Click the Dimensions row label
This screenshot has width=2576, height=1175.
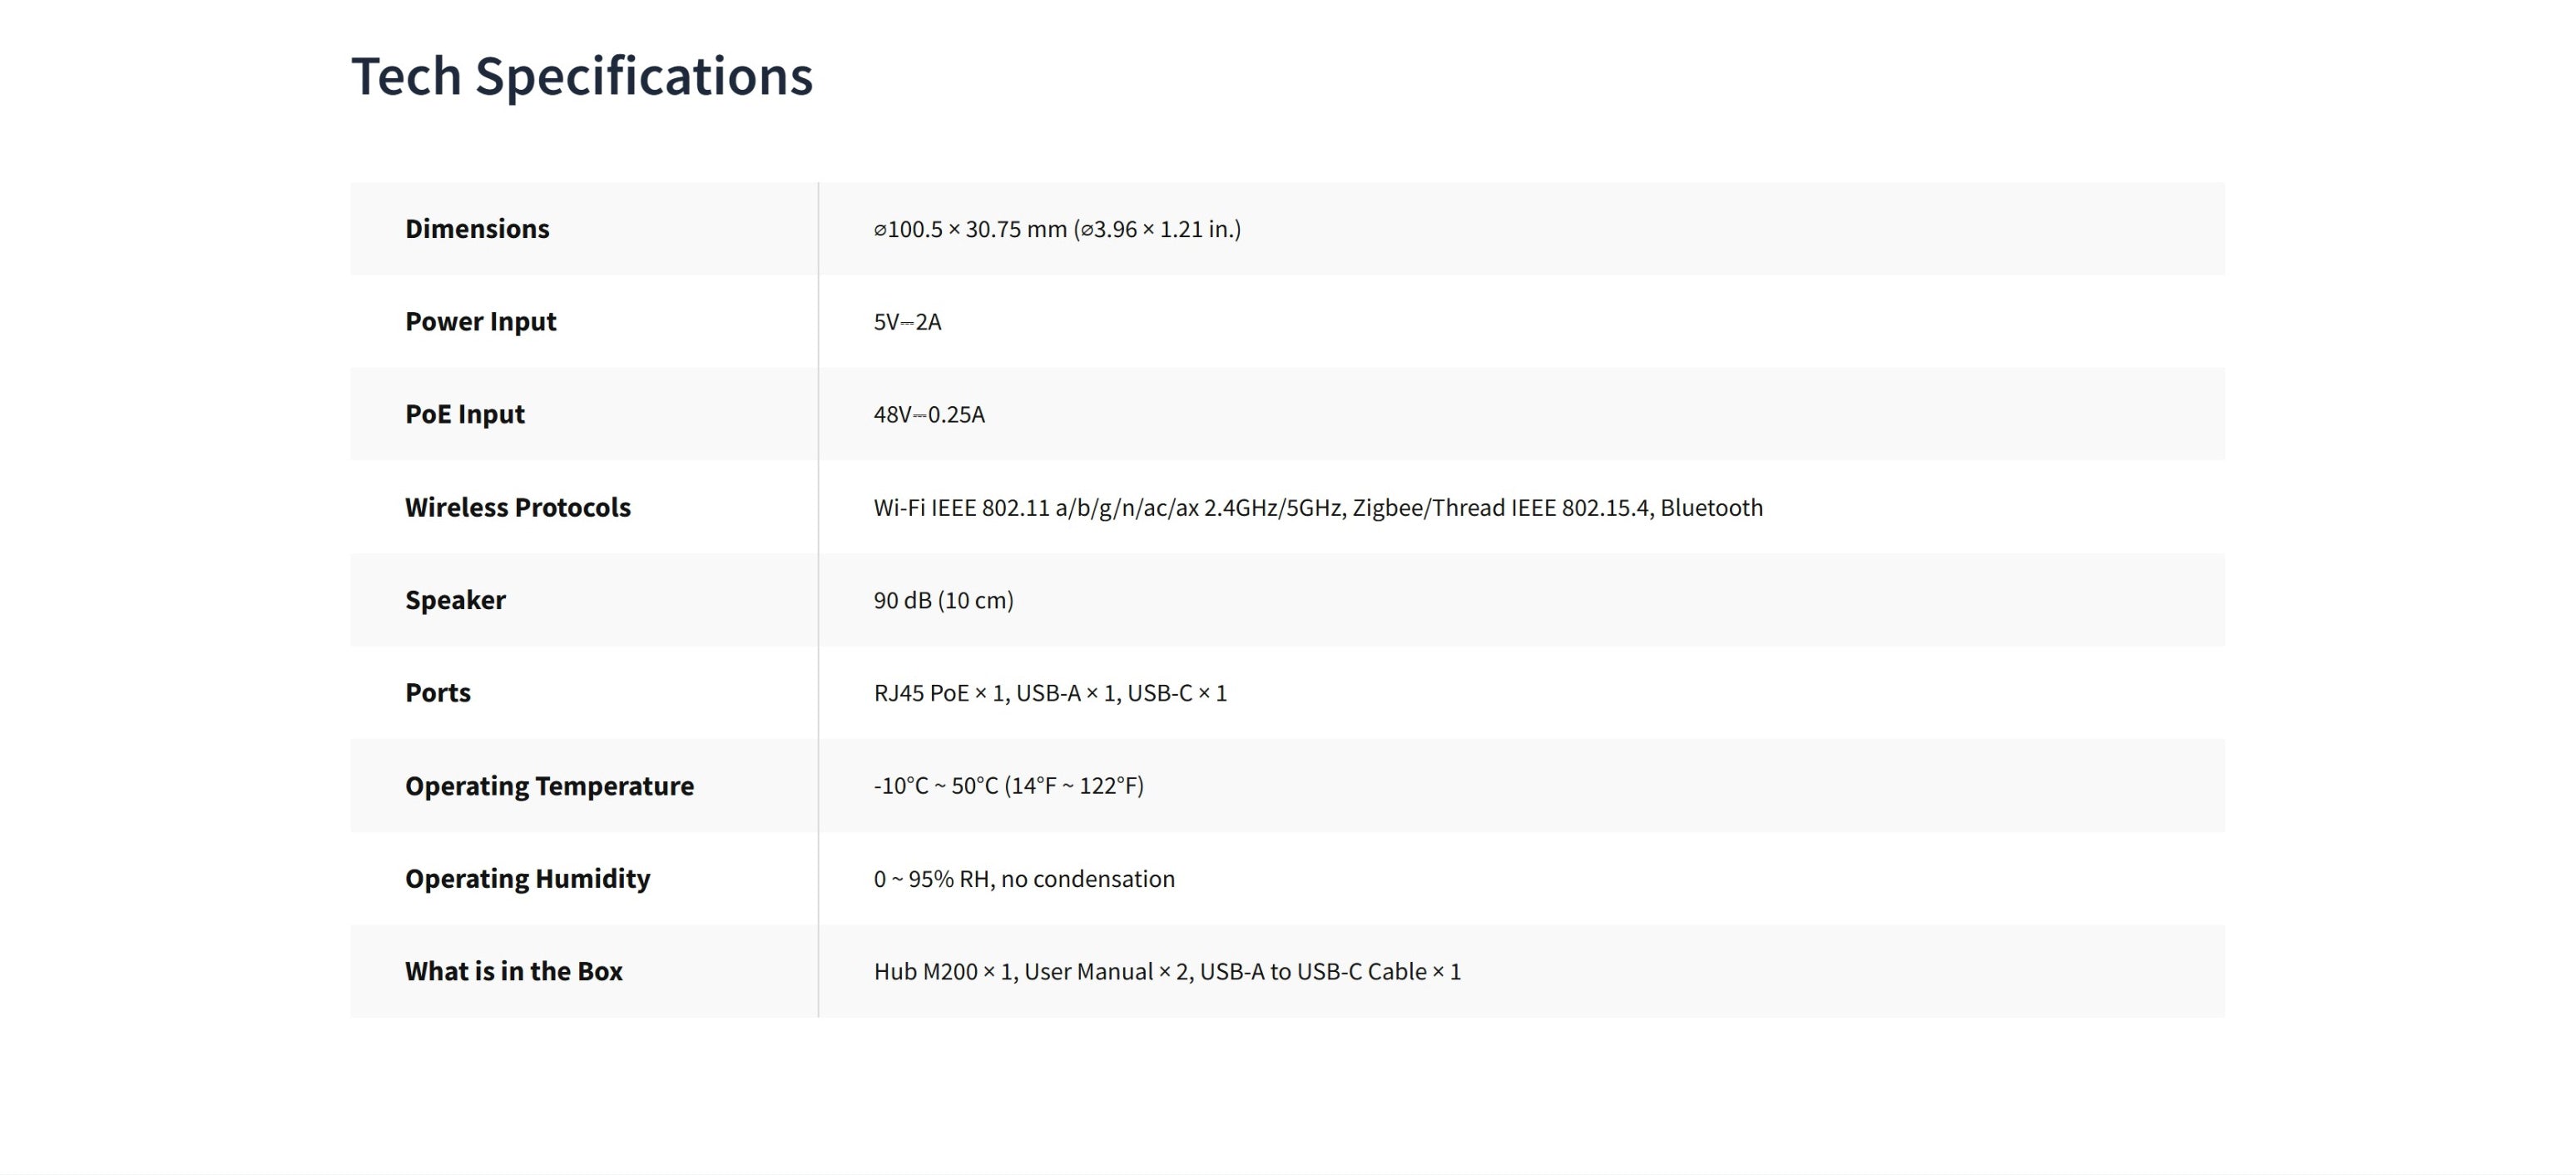[x=477, y=229]
